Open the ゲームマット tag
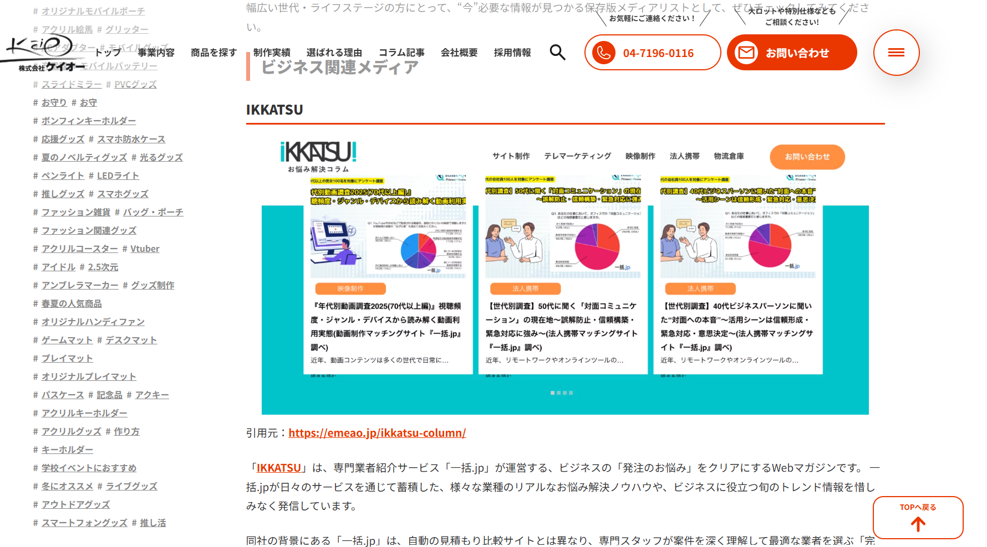This screenshot has width=987, height=547. pos(67,340)
